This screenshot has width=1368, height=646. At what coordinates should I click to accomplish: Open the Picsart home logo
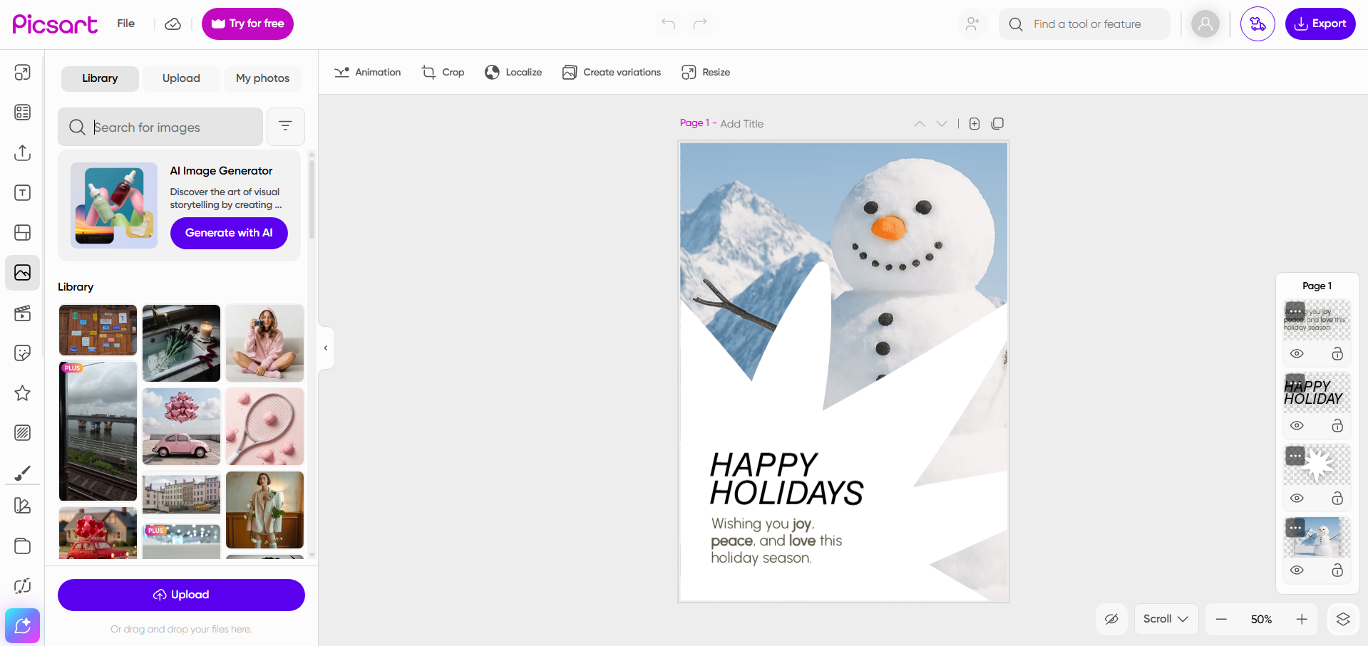[x=55, y=24]
